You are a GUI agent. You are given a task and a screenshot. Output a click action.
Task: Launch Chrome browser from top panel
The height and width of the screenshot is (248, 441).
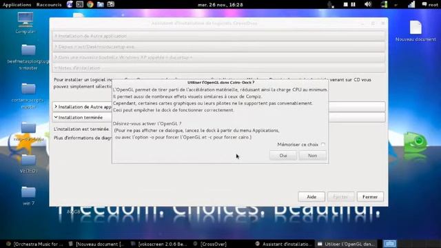click(90, 4)
